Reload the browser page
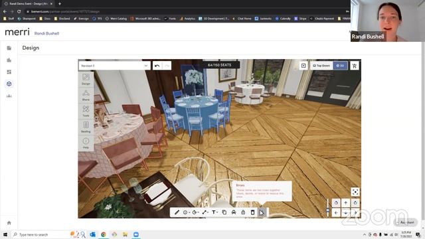The height and width of the screenshot is (239, 425). click(x=19, y=12)
